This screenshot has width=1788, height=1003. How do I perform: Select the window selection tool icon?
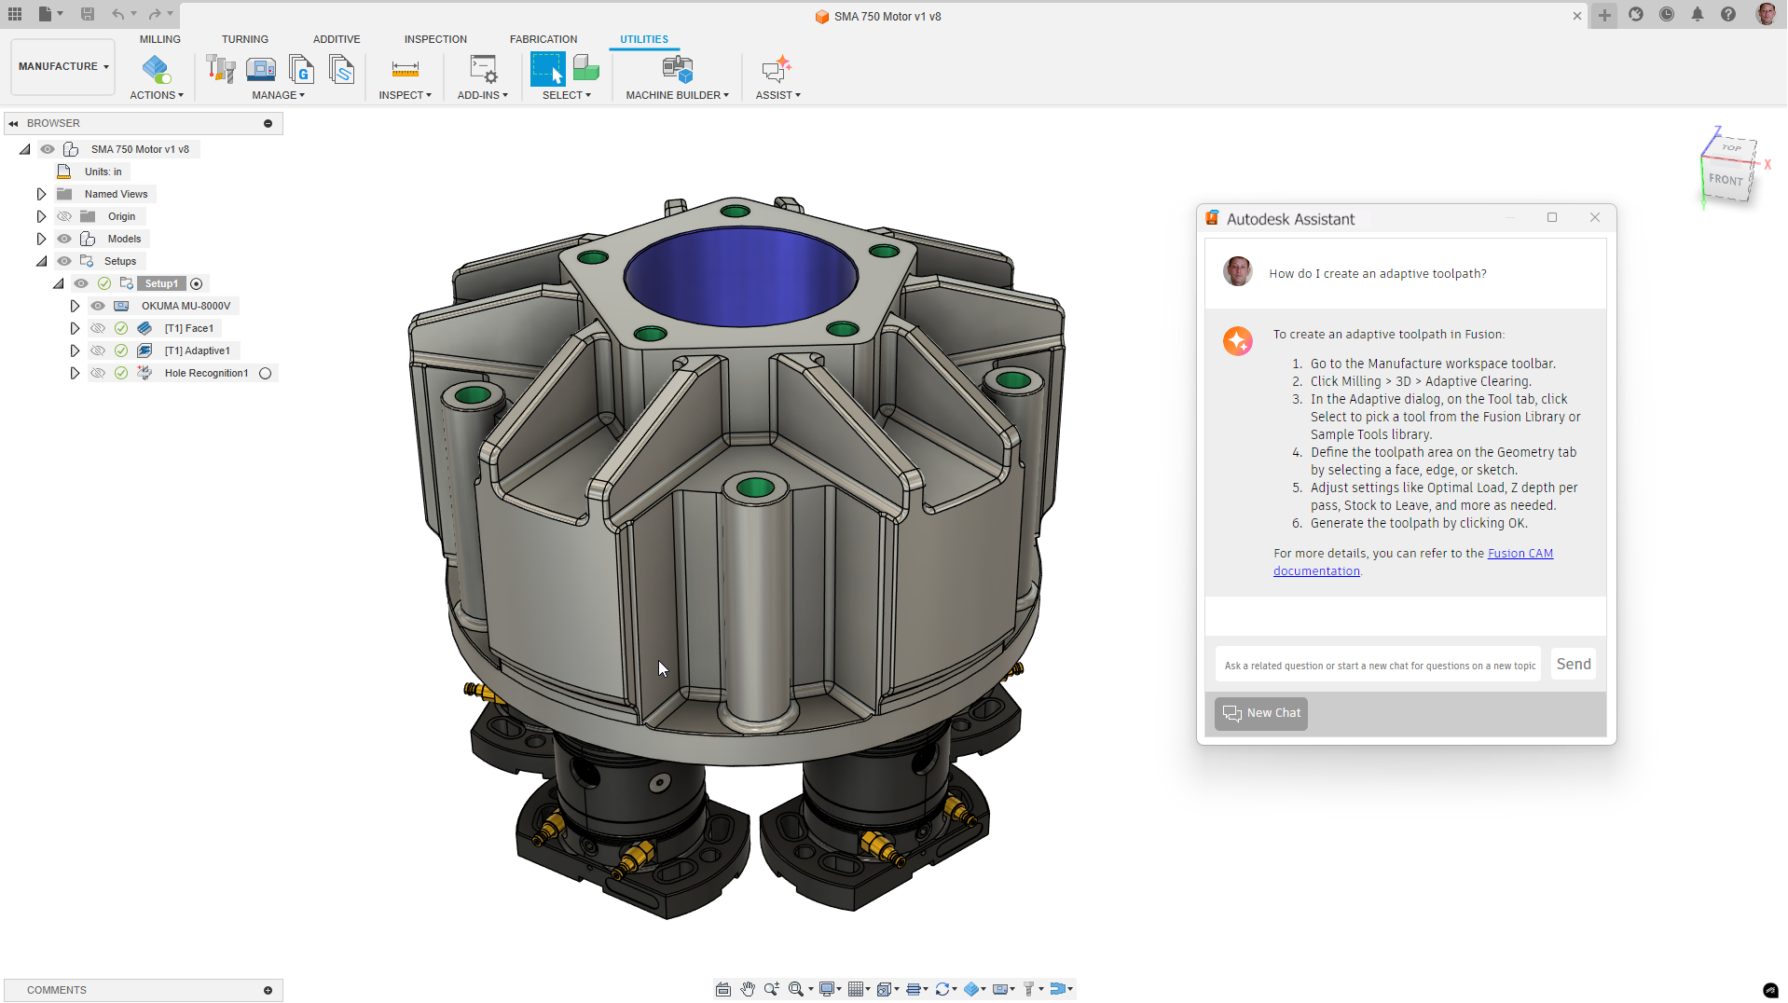click(x=547, y=70)
